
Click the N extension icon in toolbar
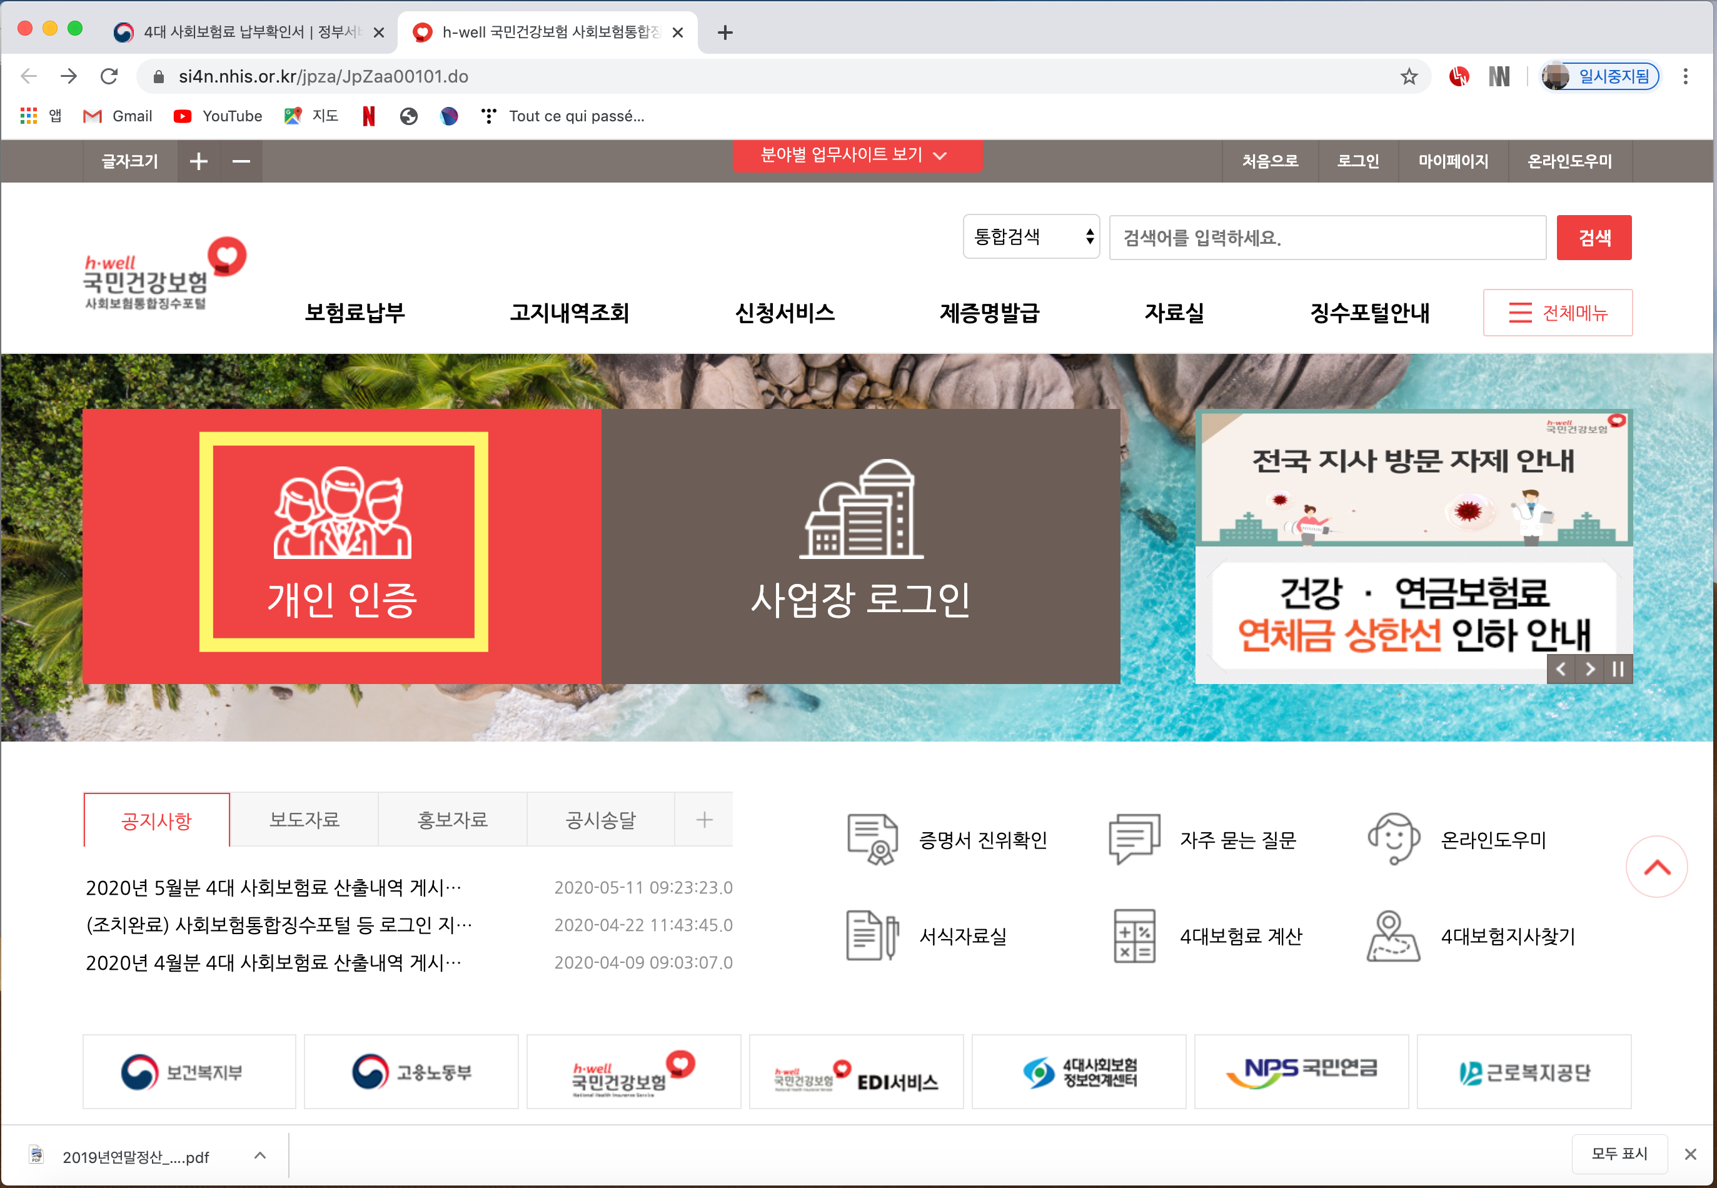tap(1498, 76)
